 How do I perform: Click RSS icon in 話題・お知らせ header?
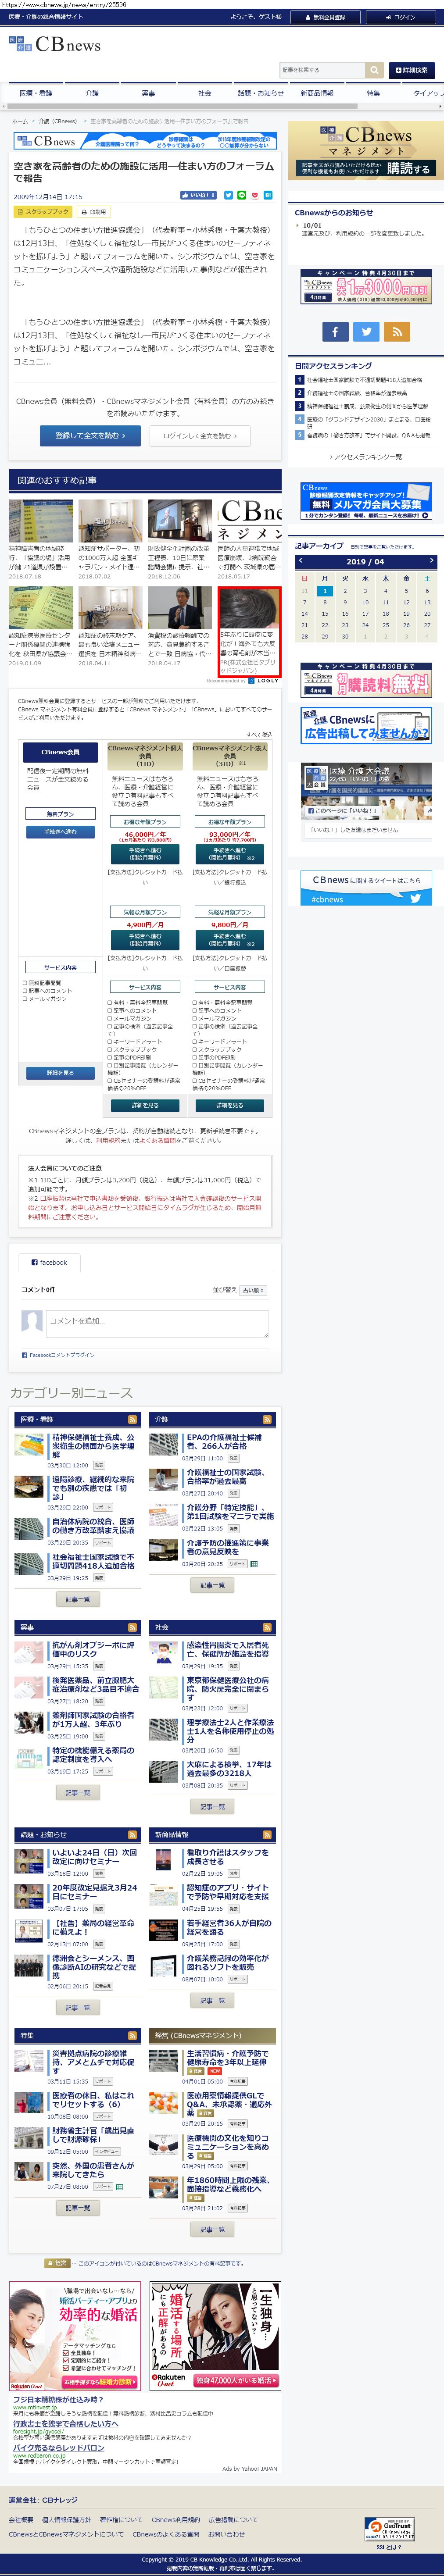coord(132,1835)
